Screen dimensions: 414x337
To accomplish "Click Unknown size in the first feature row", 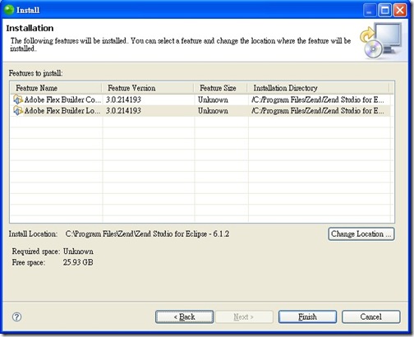I will (213, 99).
